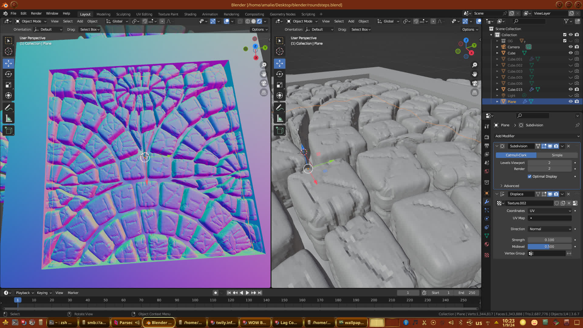This screenshot has width=583, height=328.
Task: Select the Rotate tool in left viewport
Action: (9, 74)
